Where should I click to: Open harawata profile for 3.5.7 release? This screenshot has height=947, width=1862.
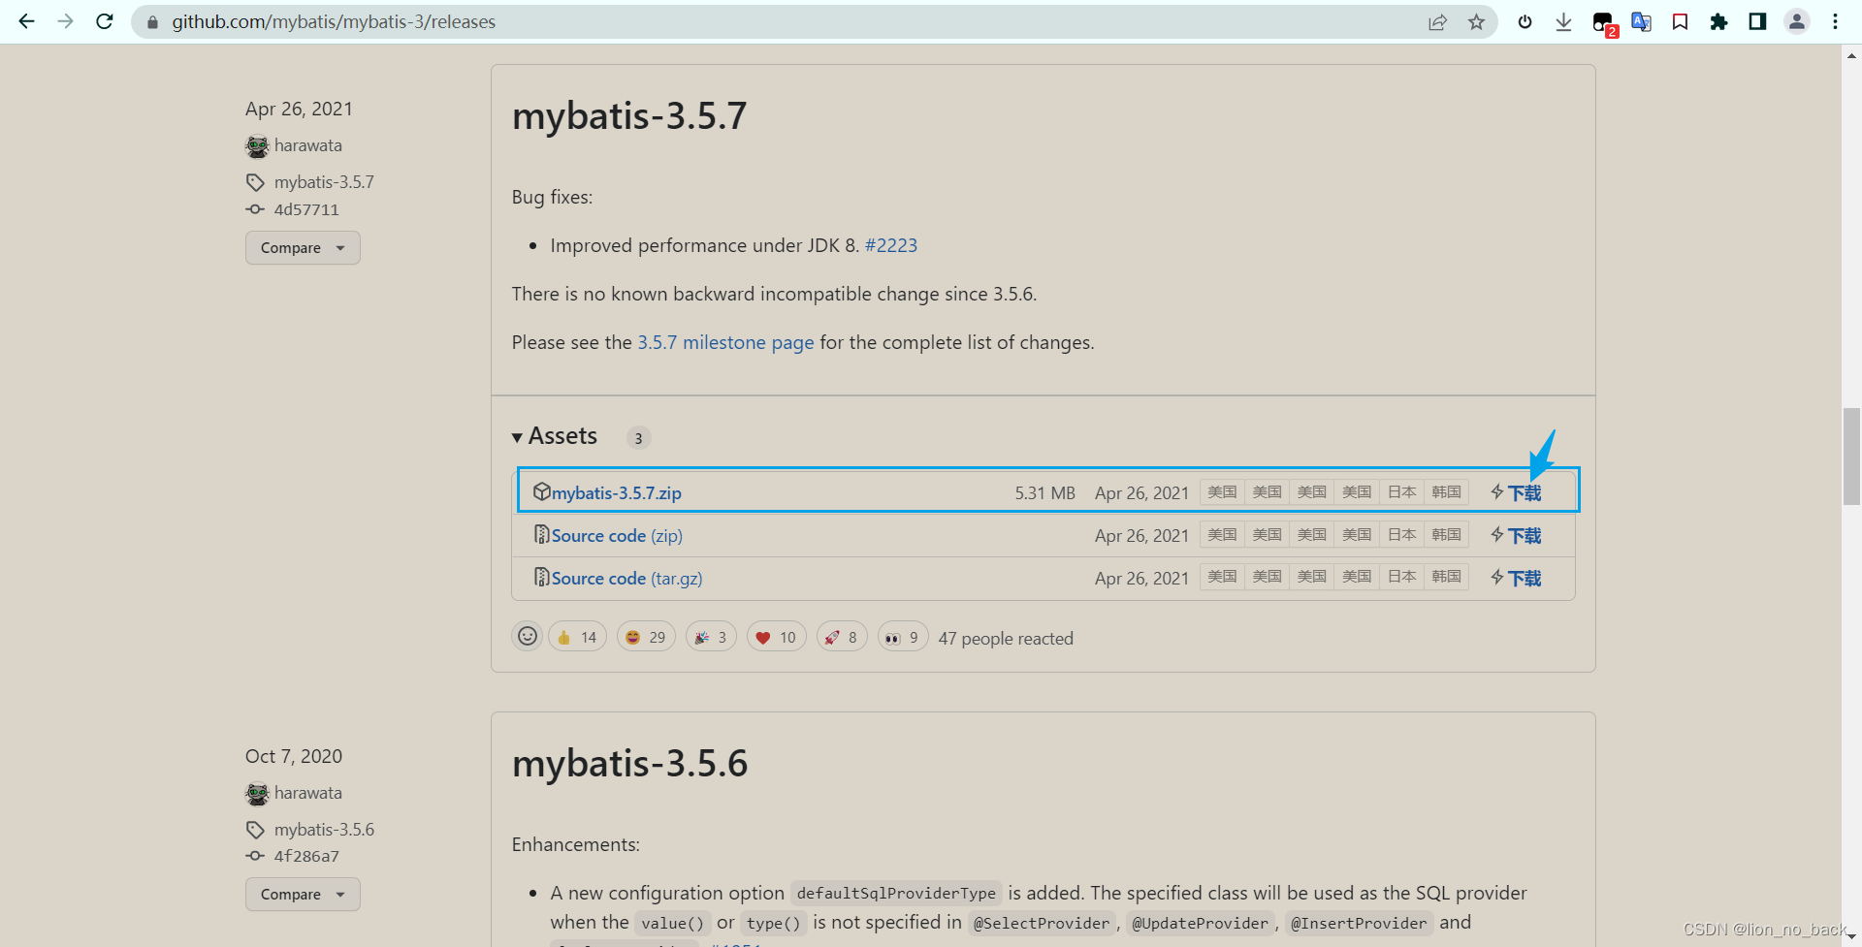click(x=307, y=145)
